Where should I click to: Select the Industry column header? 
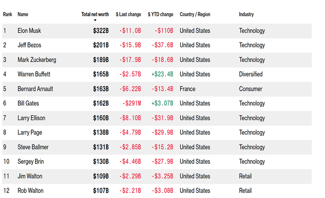[246, 14]
